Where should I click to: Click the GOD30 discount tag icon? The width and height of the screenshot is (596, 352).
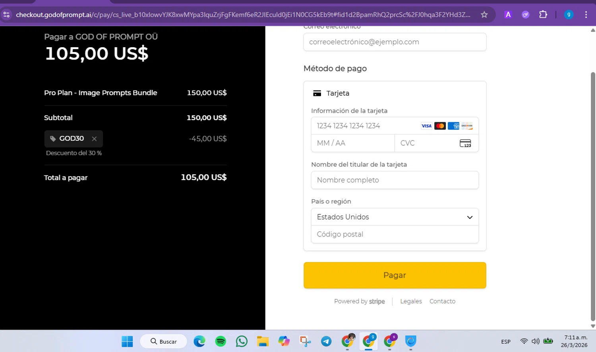pyautogui.click(x=53, y=139)
